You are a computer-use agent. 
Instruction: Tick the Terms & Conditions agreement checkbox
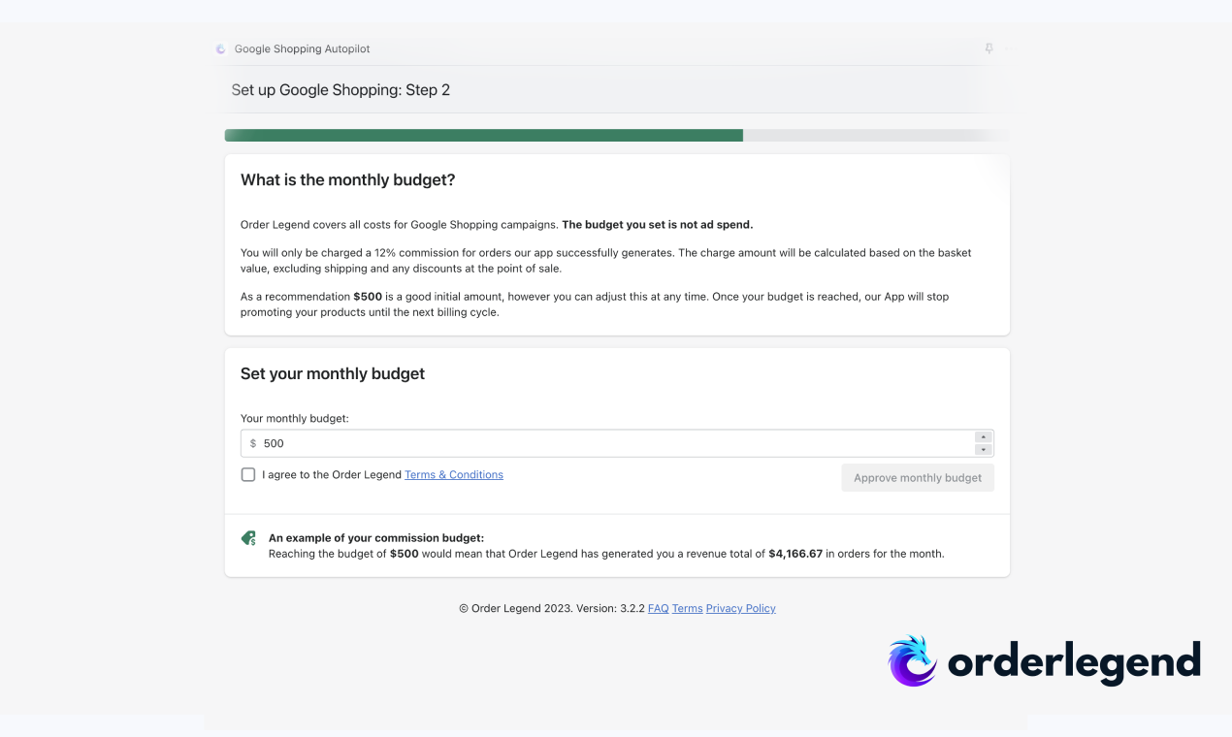click(x=248, y=475)
